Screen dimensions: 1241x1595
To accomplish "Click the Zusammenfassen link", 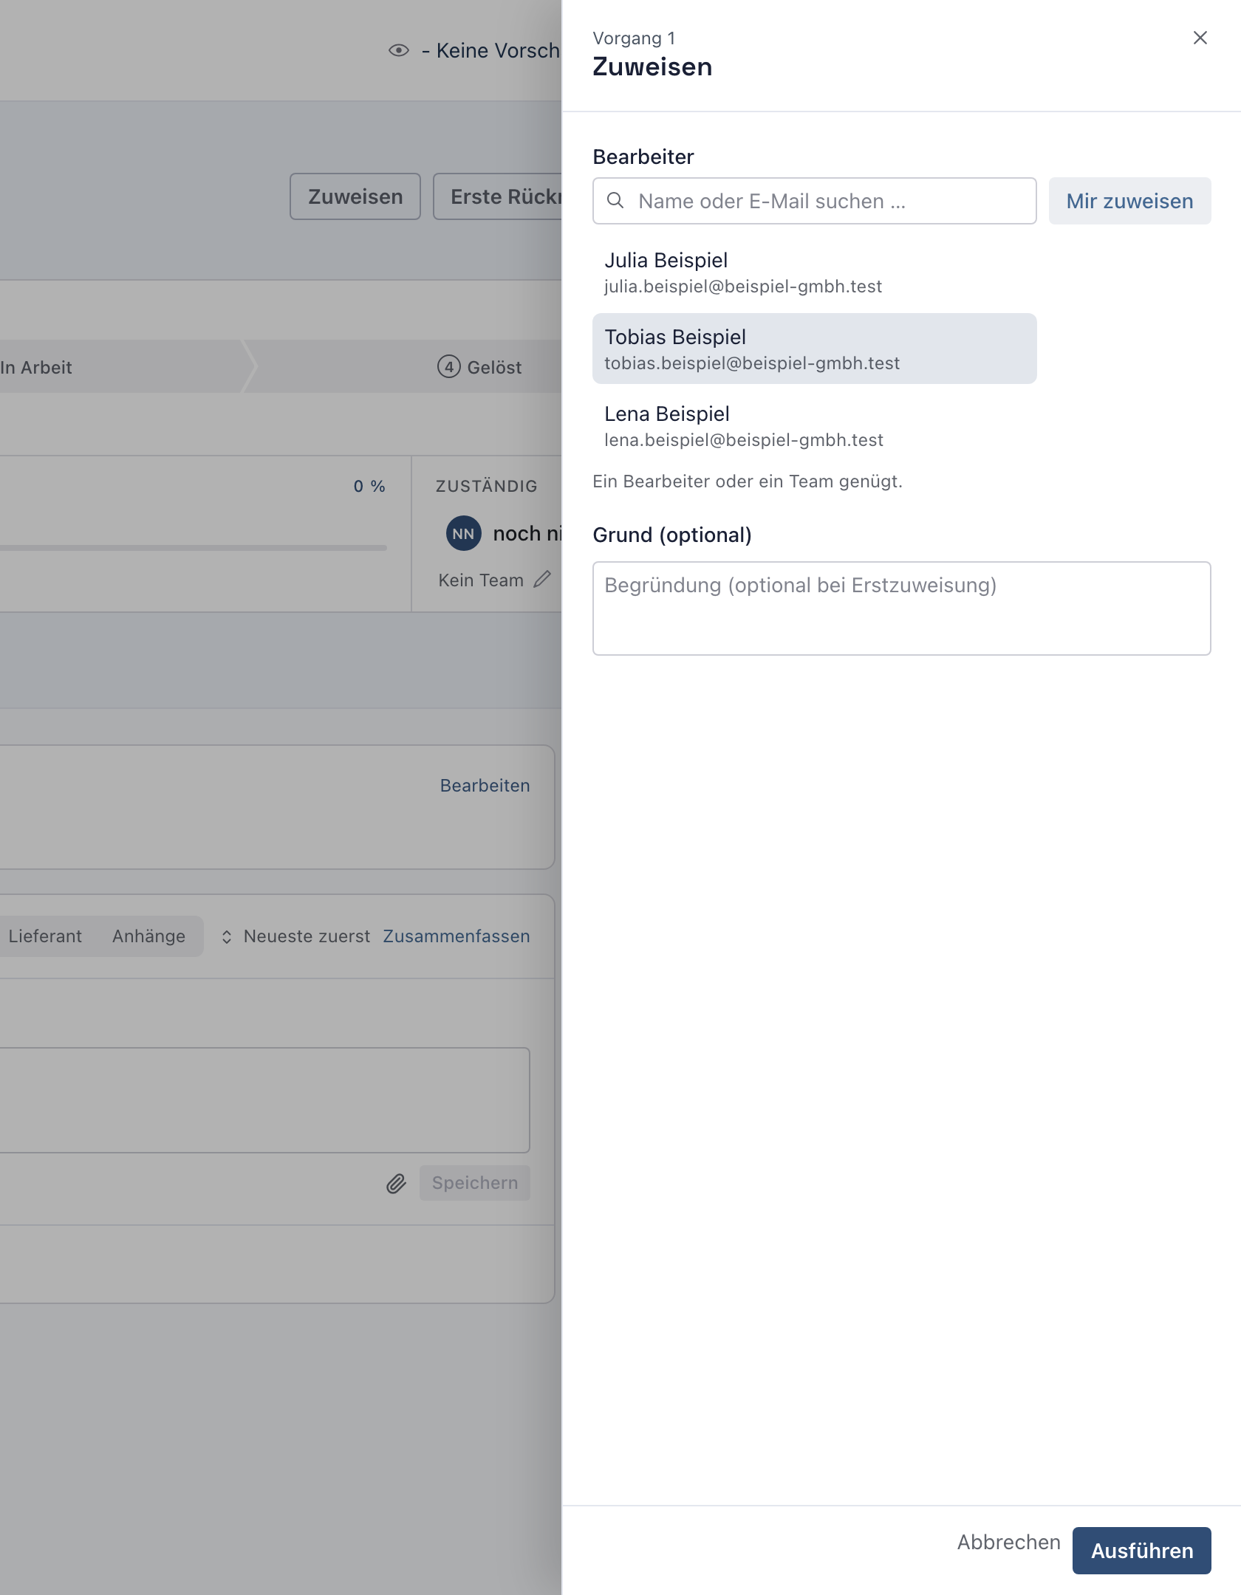I will click(457, 936).
